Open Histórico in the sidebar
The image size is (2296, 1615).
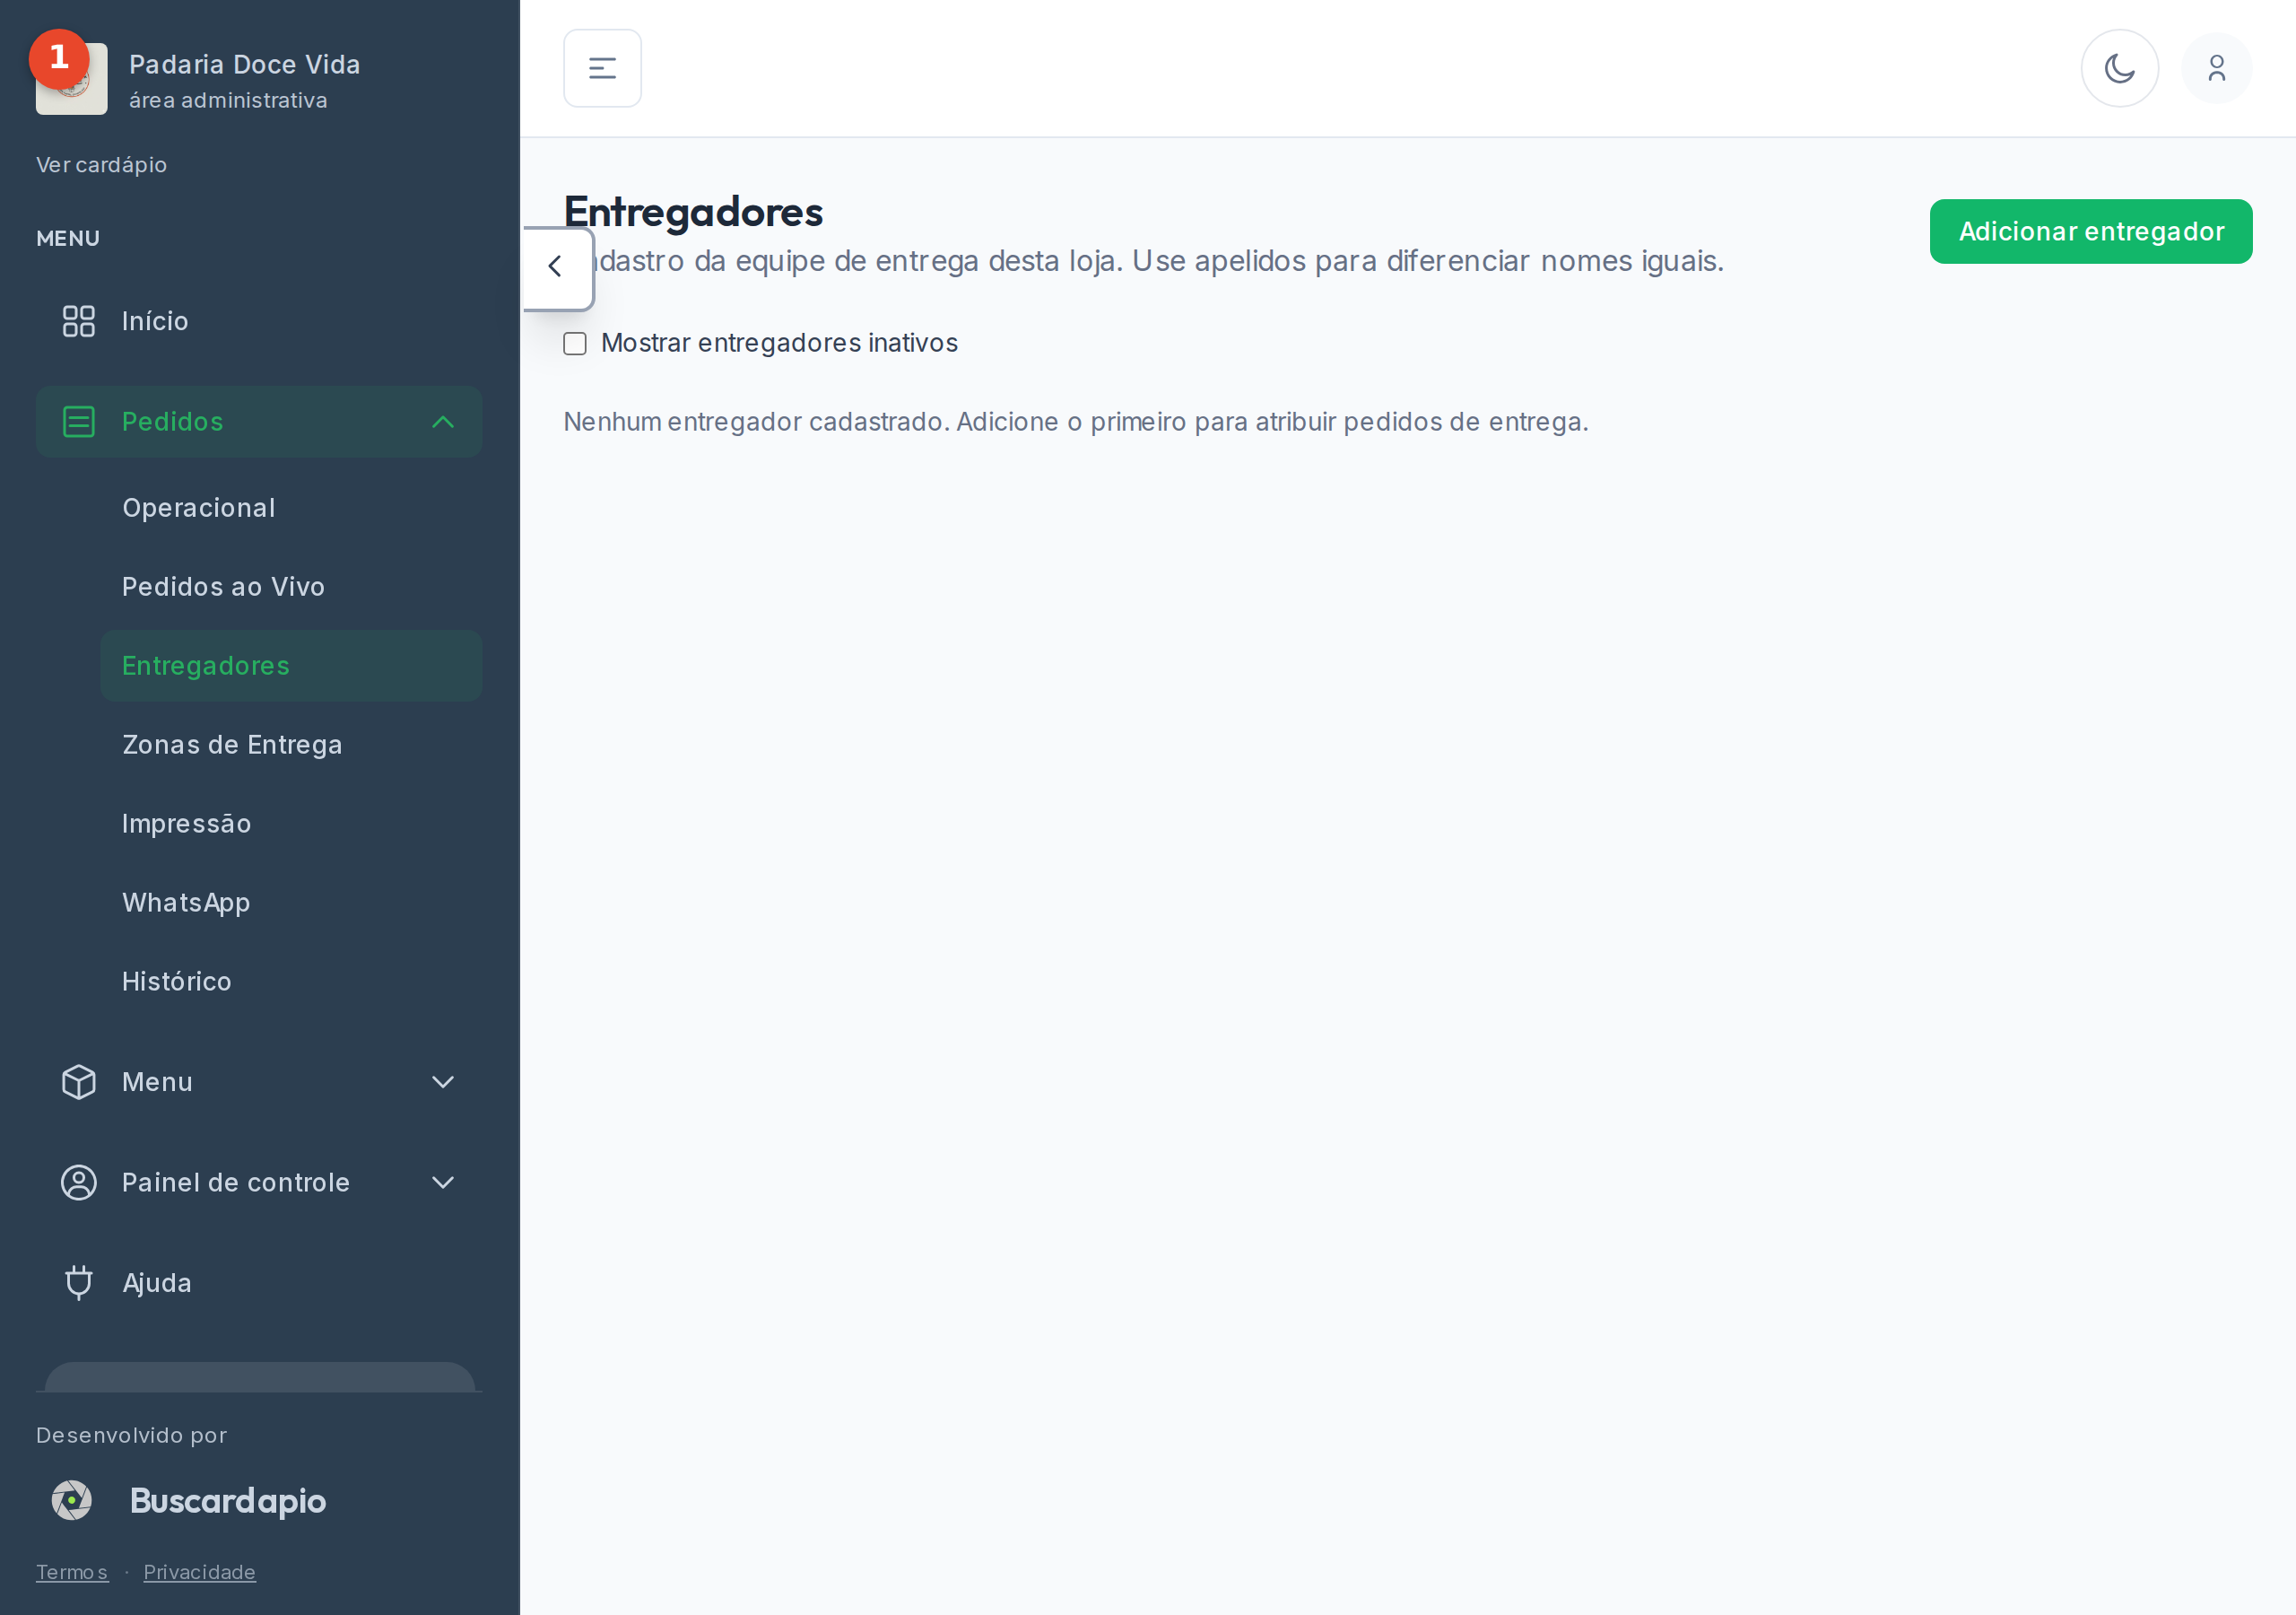pos(291,982)
